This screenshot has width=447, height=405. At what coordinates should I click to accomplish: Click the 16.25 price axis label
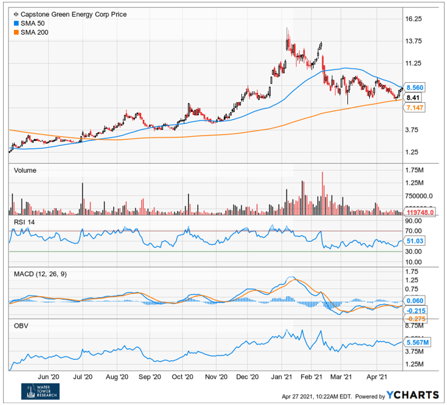click(414, 19)
